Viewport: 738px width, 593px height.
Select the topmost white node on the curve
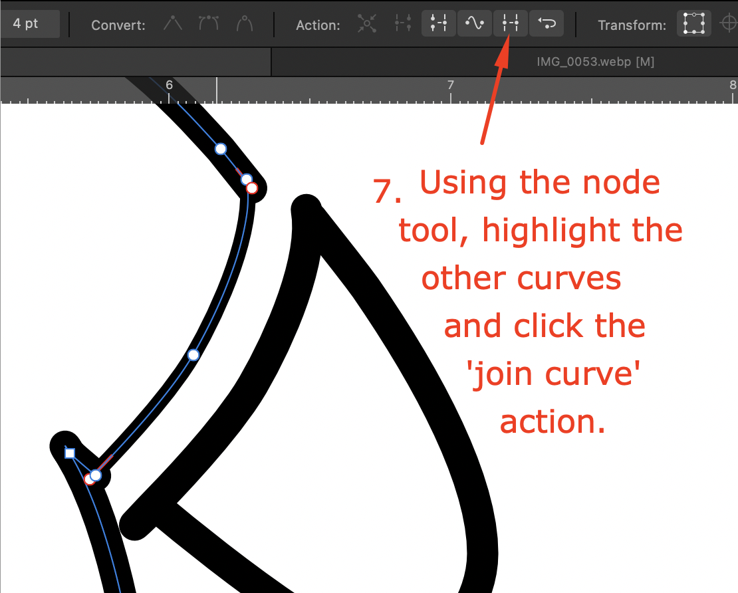pyautogui.click(x=220, y=149)
